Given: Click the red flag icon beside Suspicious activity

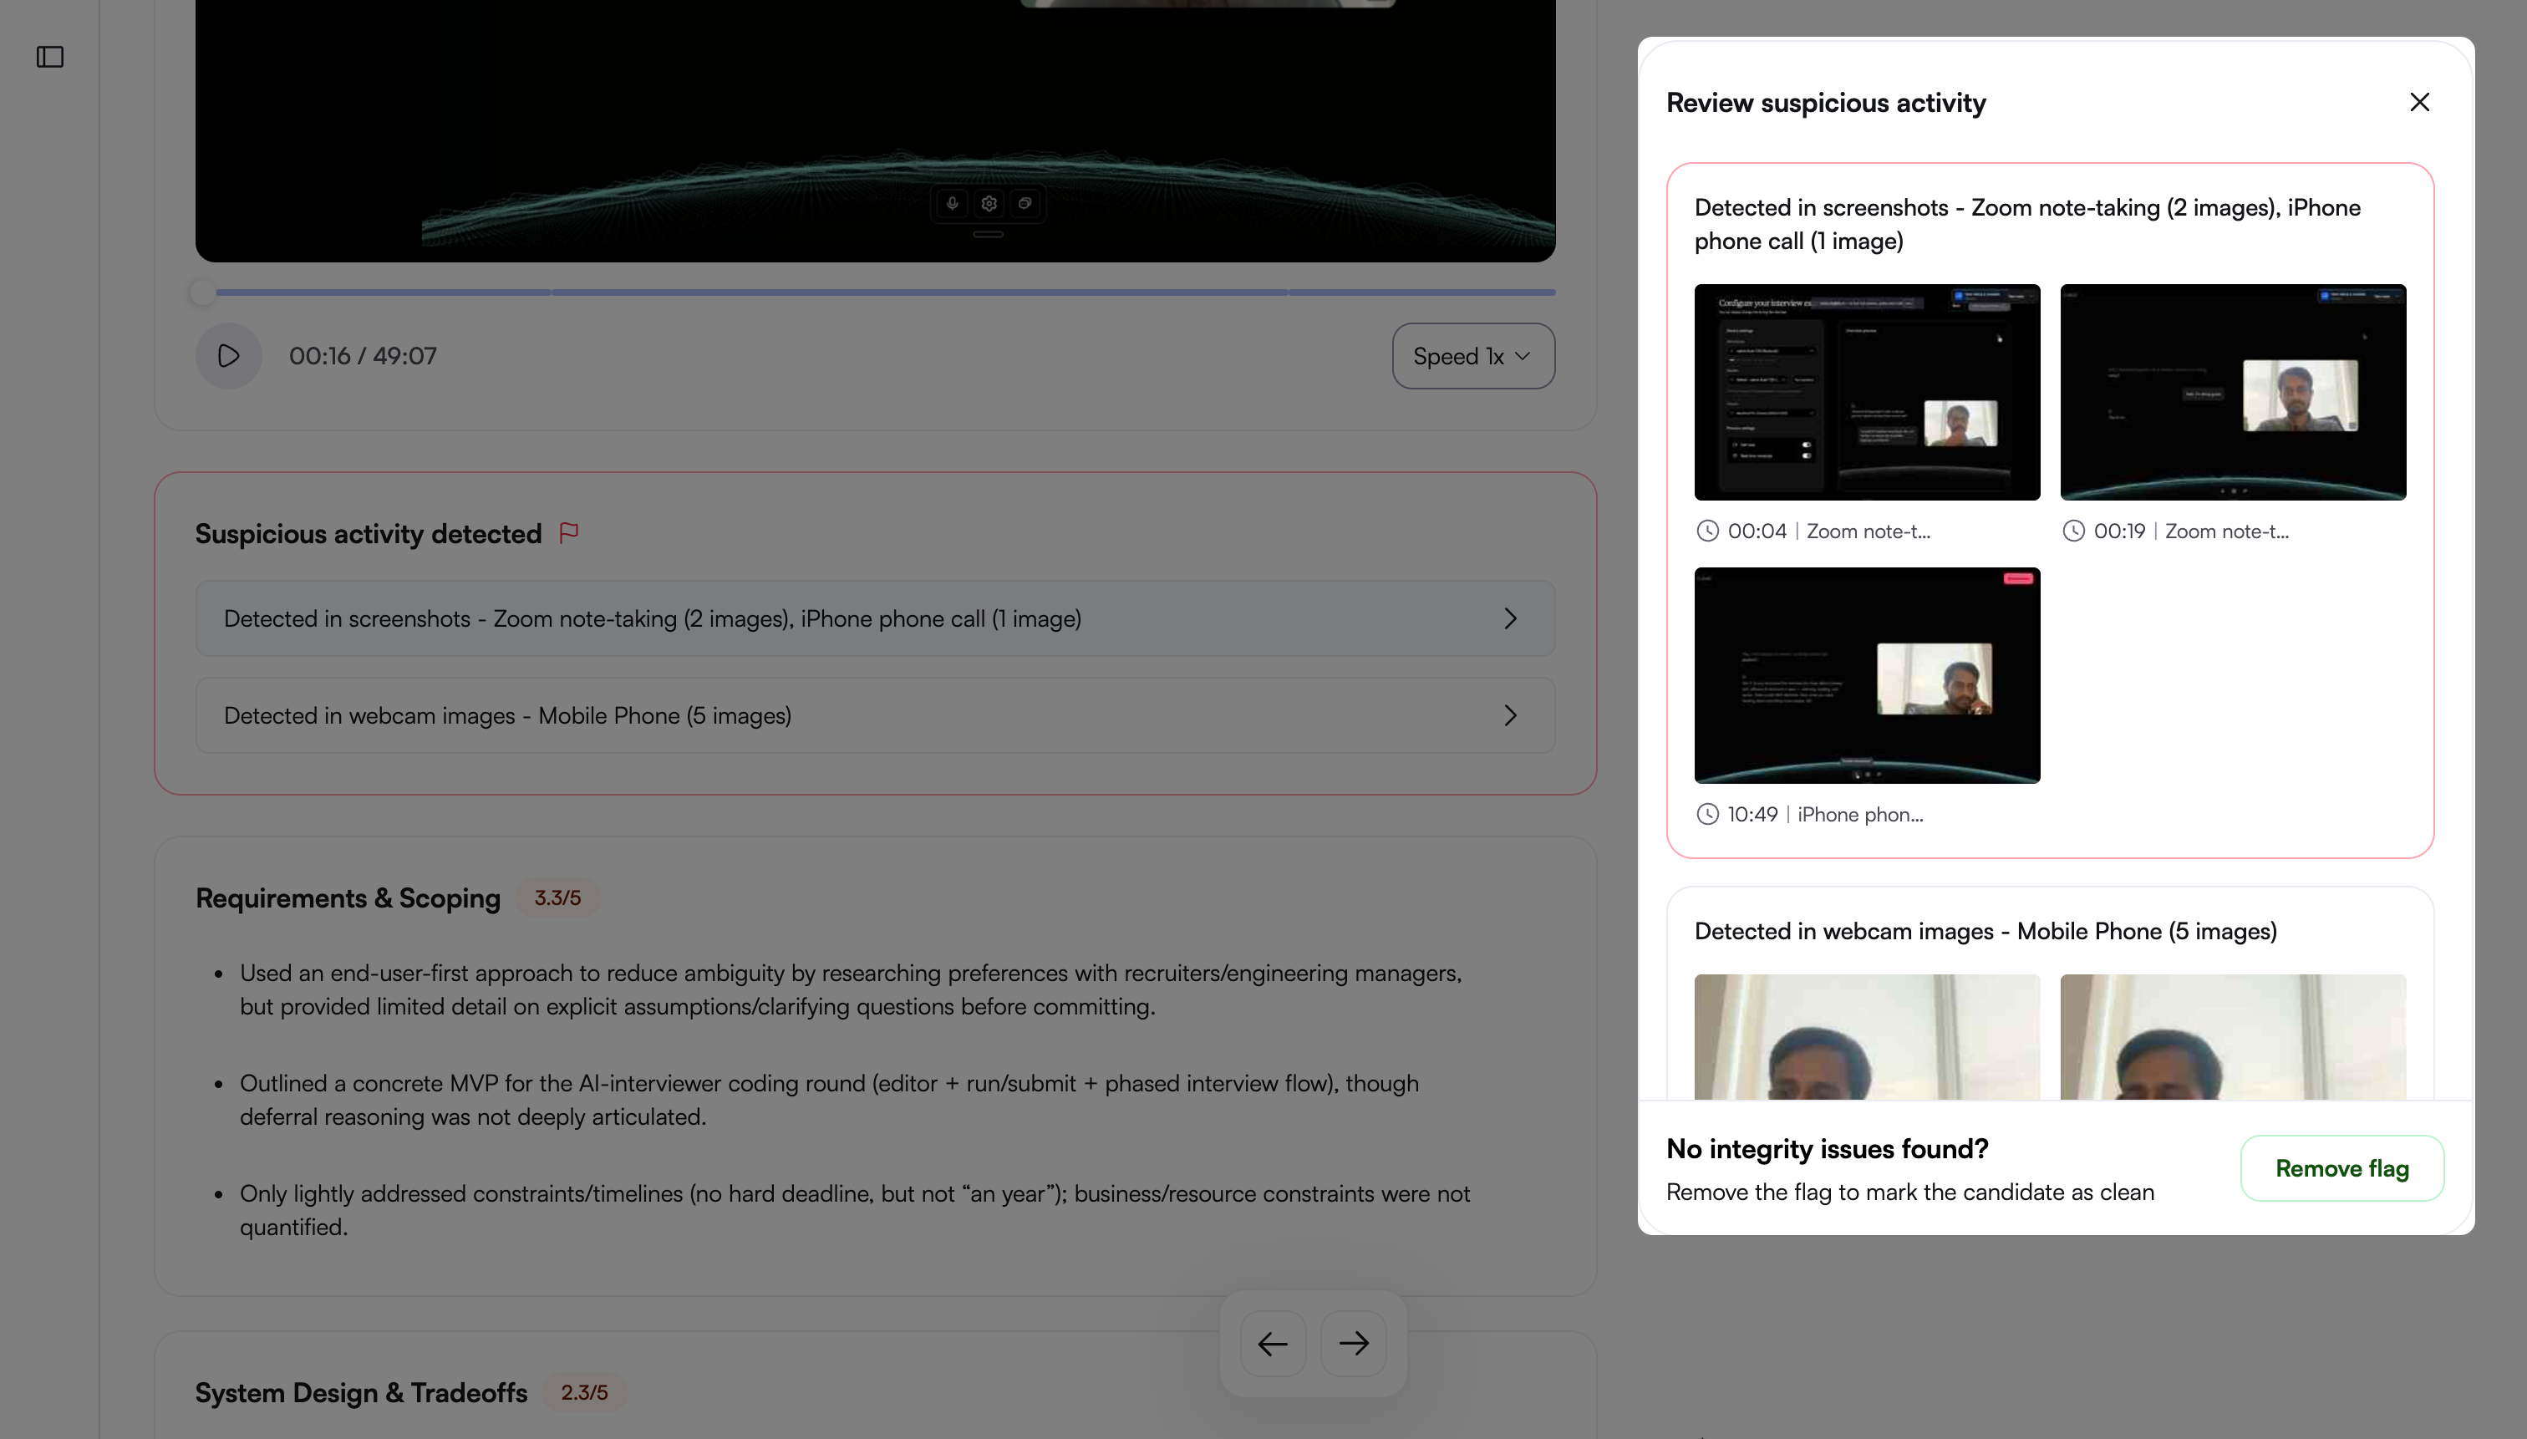Looking at the screenshot, I should (568, 532).
